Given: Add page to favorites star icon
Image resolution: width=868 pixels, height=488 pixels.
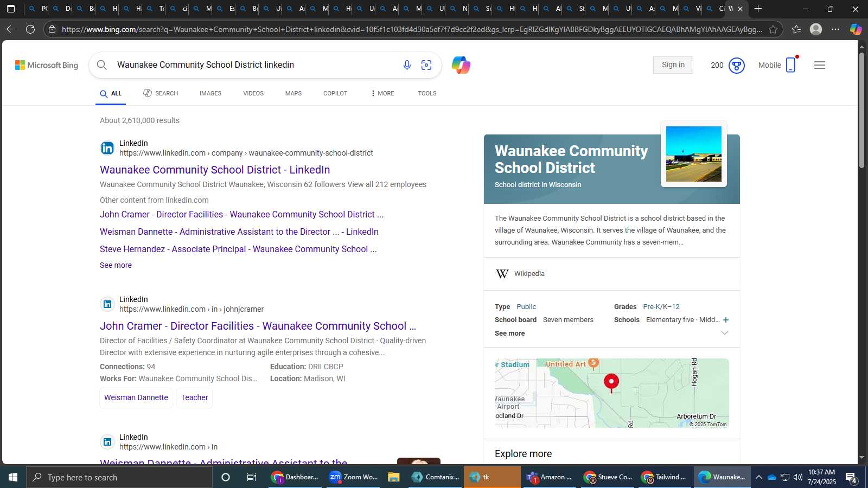Looking at the screenshot, I should point(773,29).
